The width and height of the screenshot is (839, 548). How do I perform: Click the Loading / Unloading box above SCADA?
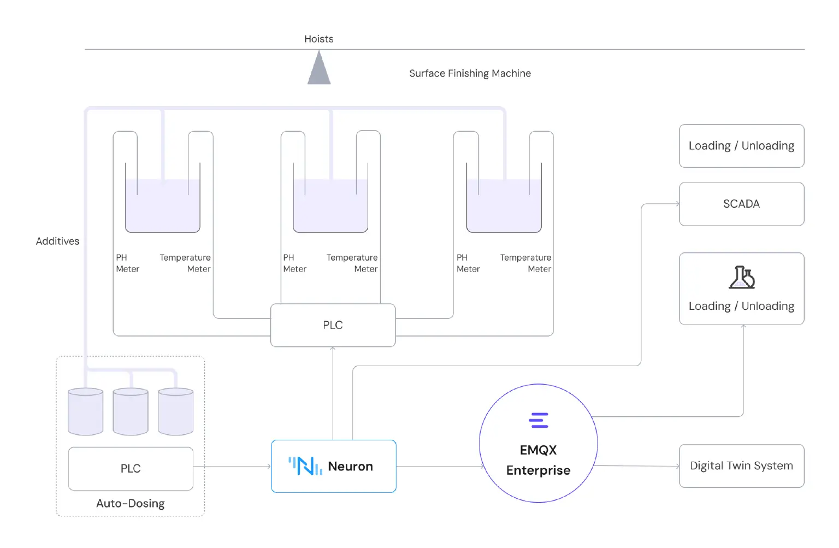click(741, 146)
